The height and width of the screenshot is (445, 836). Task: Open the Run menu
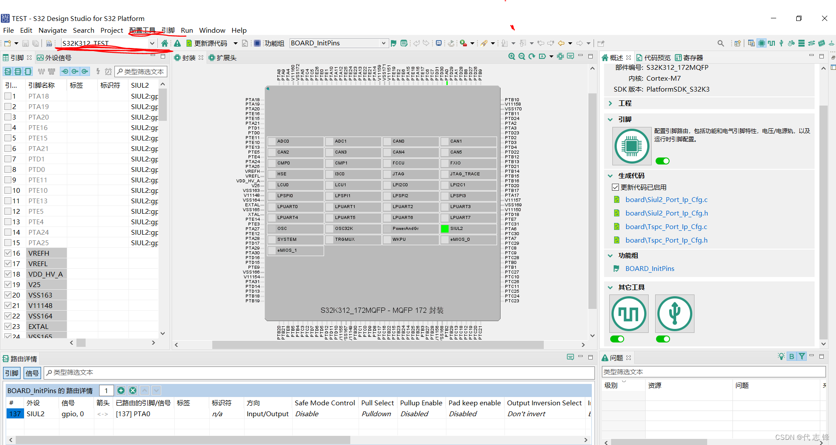tap(187, 30)
